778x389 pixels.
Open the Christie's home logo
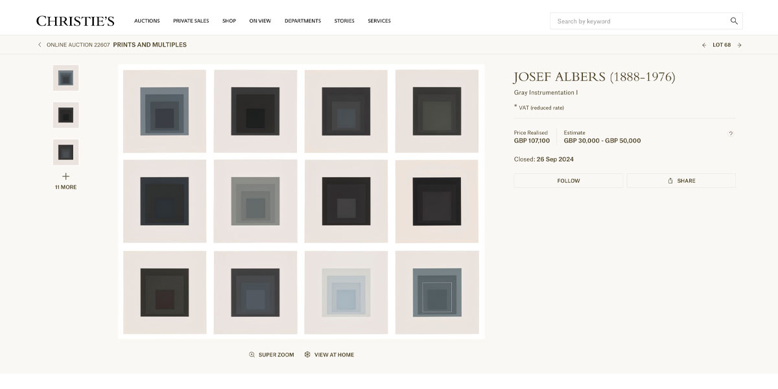click(75, 21)
